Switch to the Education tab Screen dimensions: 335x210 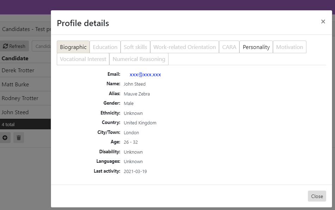click(105, 47)
